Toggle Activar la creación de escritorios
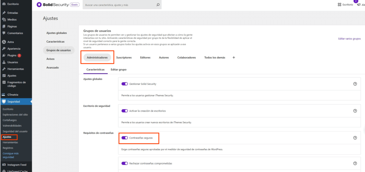The height and width of the screenshot is (172, 365). pyautogui.click(x=125, y=111)
